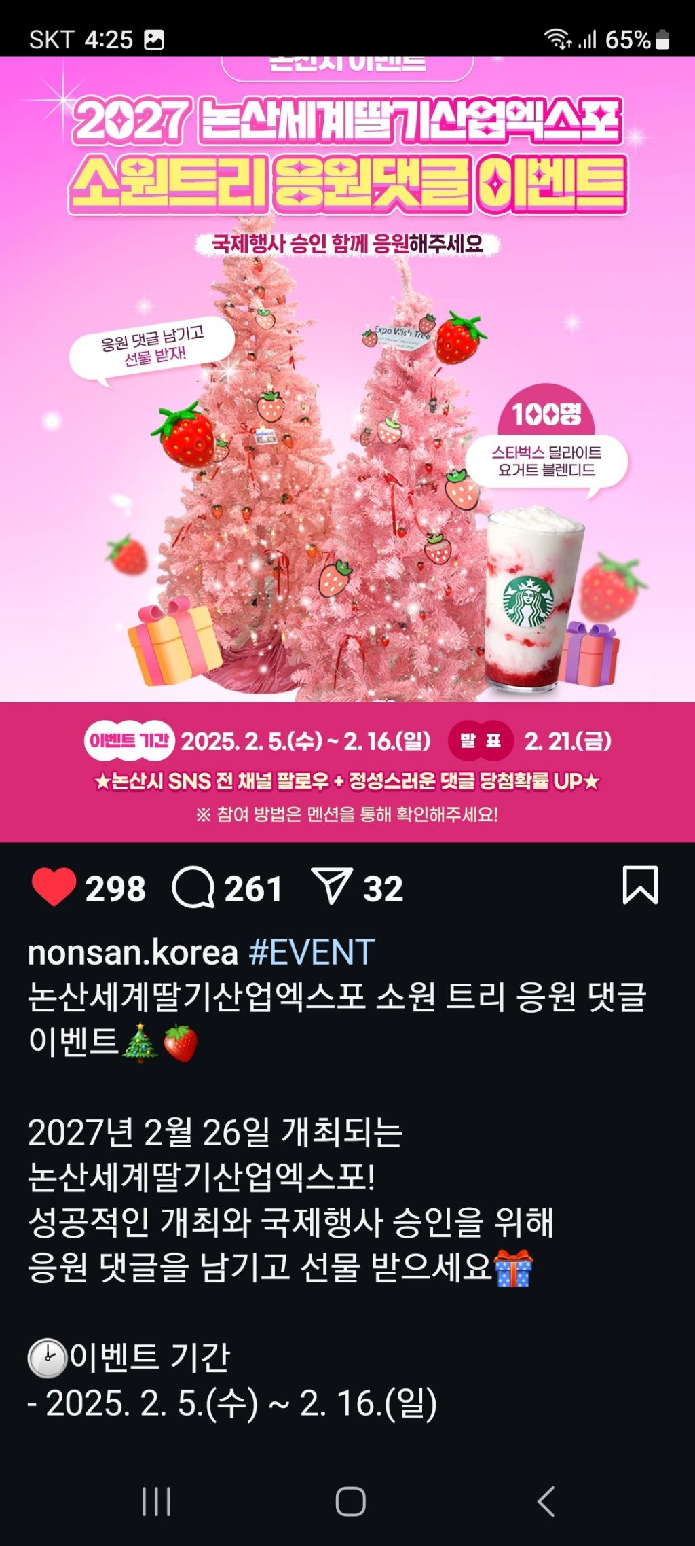Open the nonsan.korea profile
Viewport: 695px width, 1546px height.
click(133, 952)
